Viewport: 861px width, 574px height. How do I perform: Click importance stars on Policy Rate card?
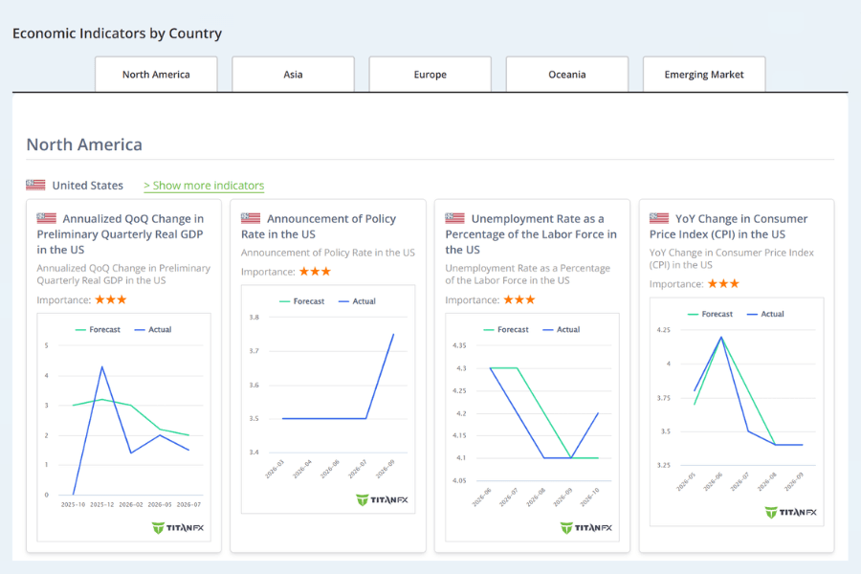click(315, 272)
